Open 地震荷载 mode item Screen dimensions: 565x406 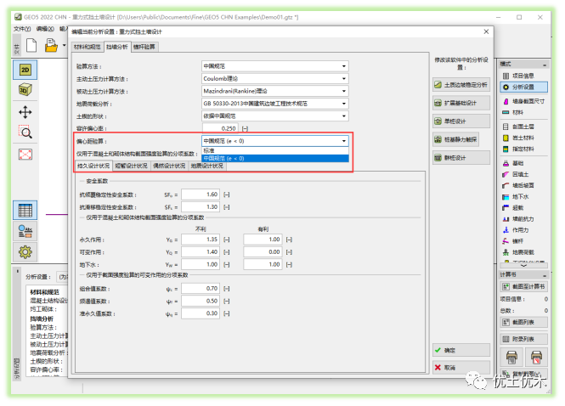[x=523, y=252]
